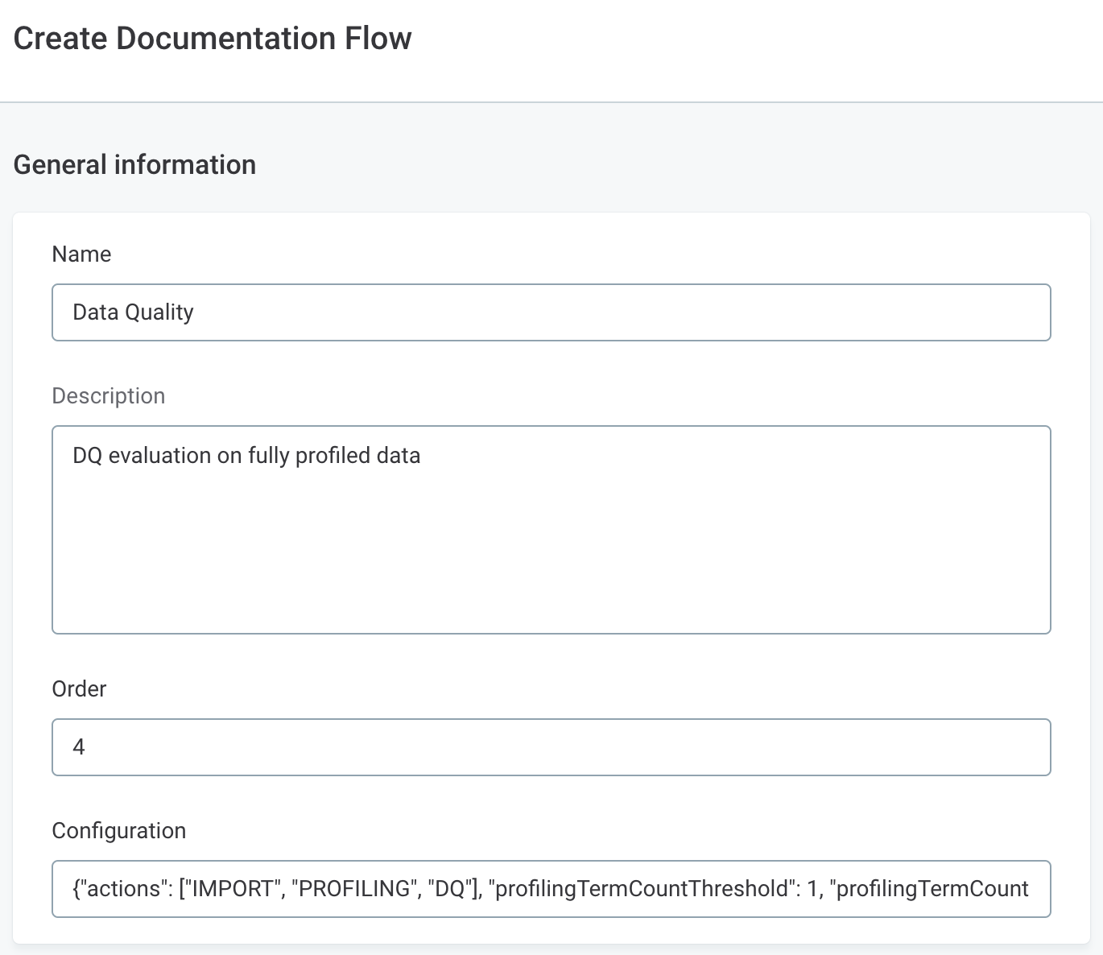Click the Name input field
The image size is (1103, 955).
[551, 312]
